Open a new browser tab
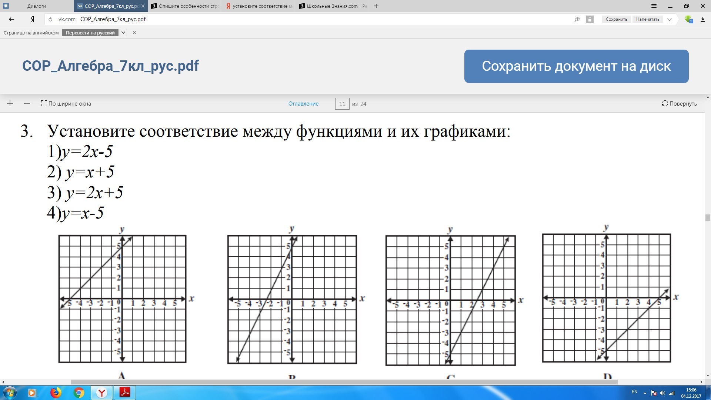Viewport: 711px width, 400px height. (x=376, y=6)
